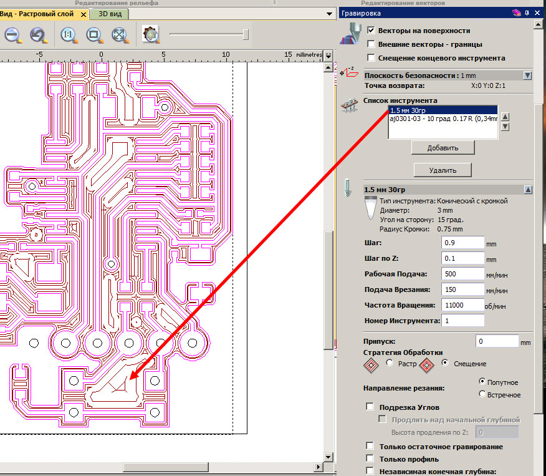Click the safe Z plane icon
Image resolution: width=546 pixels, height=476 pixels.
349,72
